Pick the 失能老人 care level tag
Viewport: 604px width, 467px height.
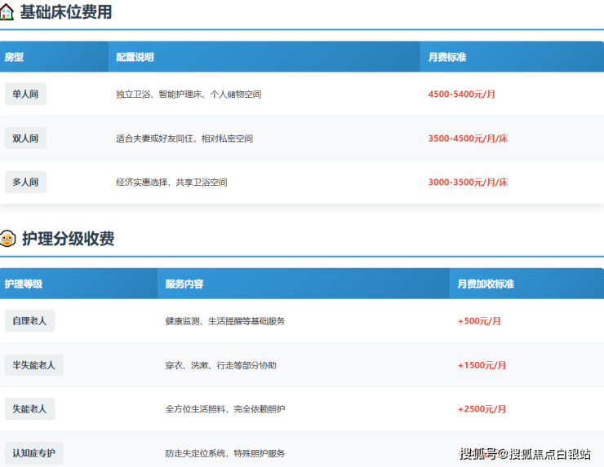click(x=29, y=409)
